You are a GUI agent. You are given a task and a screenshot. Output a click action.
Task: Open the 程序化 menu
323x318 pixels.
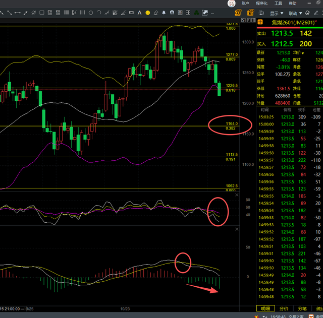[x=261, y=4]
